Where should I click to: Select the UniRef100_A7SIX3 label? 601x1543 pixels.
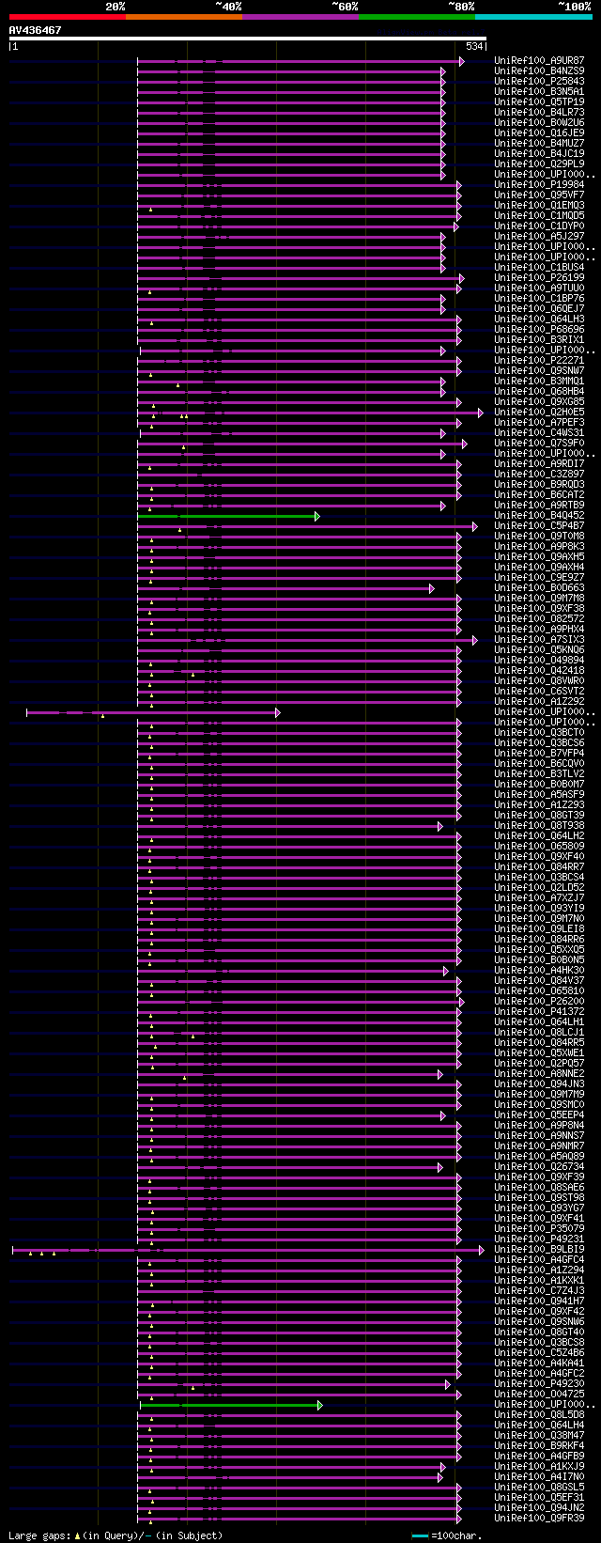(539, 640)
